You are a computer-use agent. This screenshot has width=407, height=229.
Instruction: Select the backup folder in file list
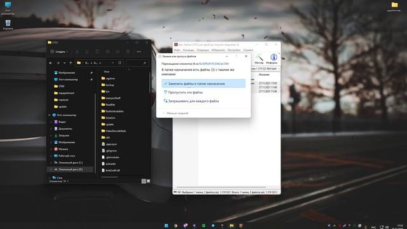point(110,85)
